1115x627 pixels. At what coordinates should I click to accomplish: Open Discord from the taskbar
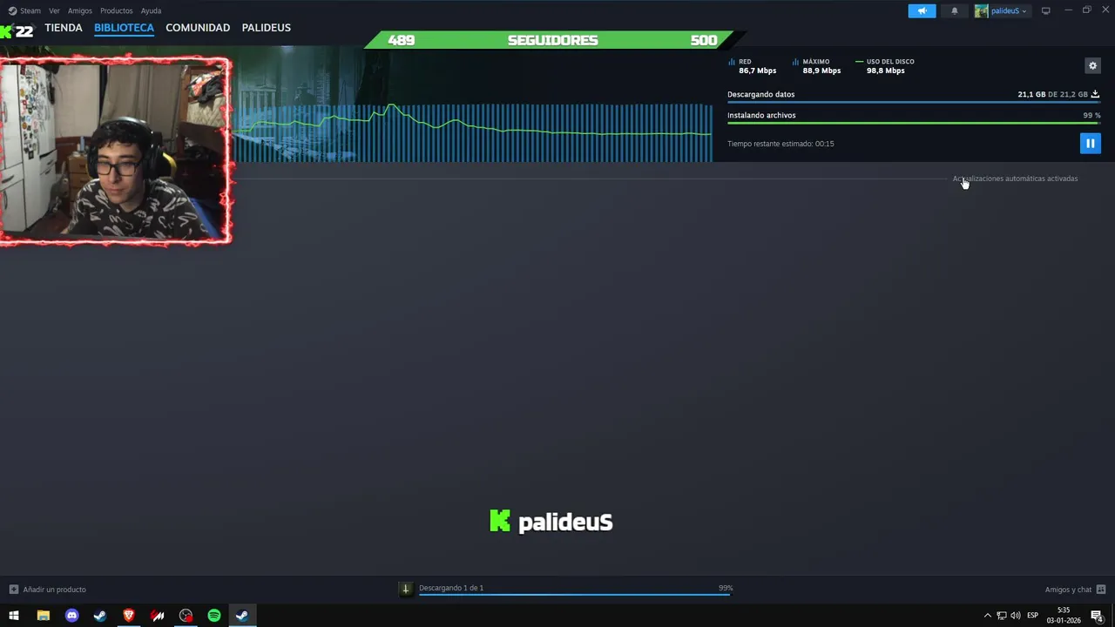point(71,616)
